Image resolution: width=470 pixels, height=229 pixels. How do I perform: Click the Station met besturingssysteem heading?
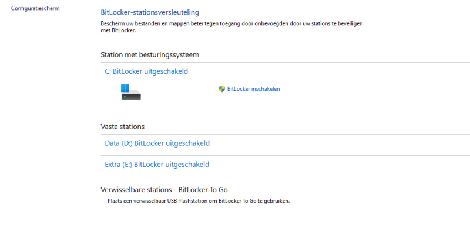click(150, 54)
